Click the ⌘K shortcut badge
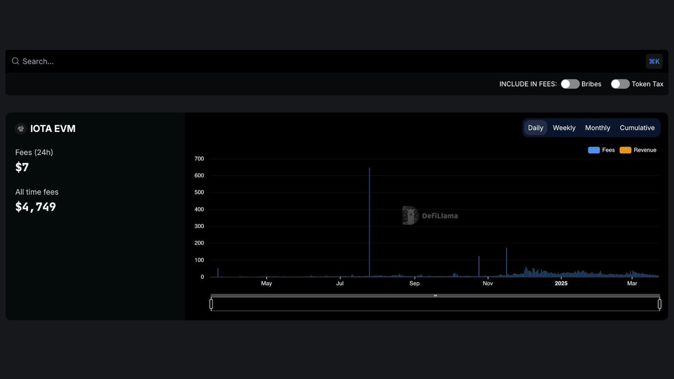 [654, 61]
